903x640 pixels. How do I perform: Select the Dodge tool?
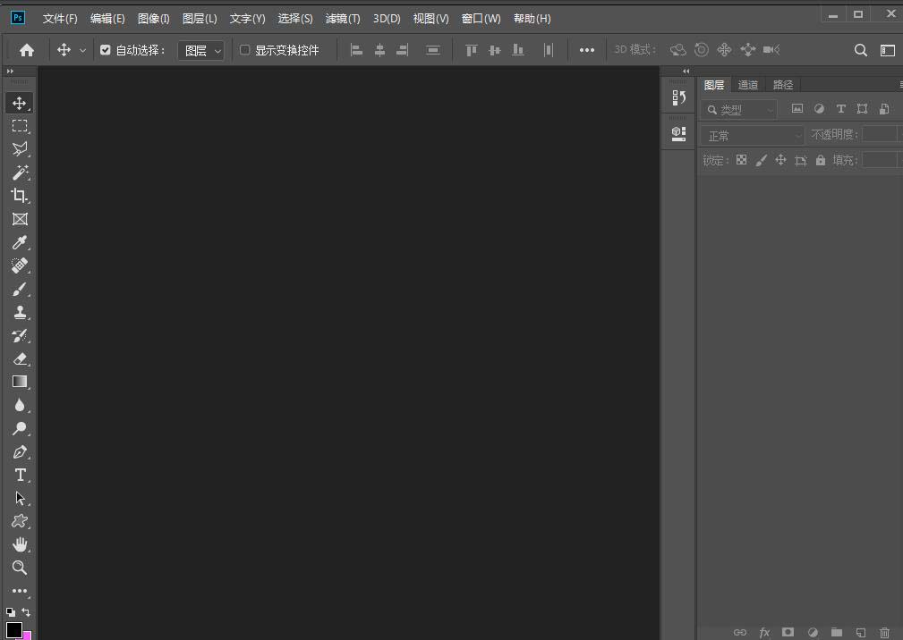[x=20, y=428]
